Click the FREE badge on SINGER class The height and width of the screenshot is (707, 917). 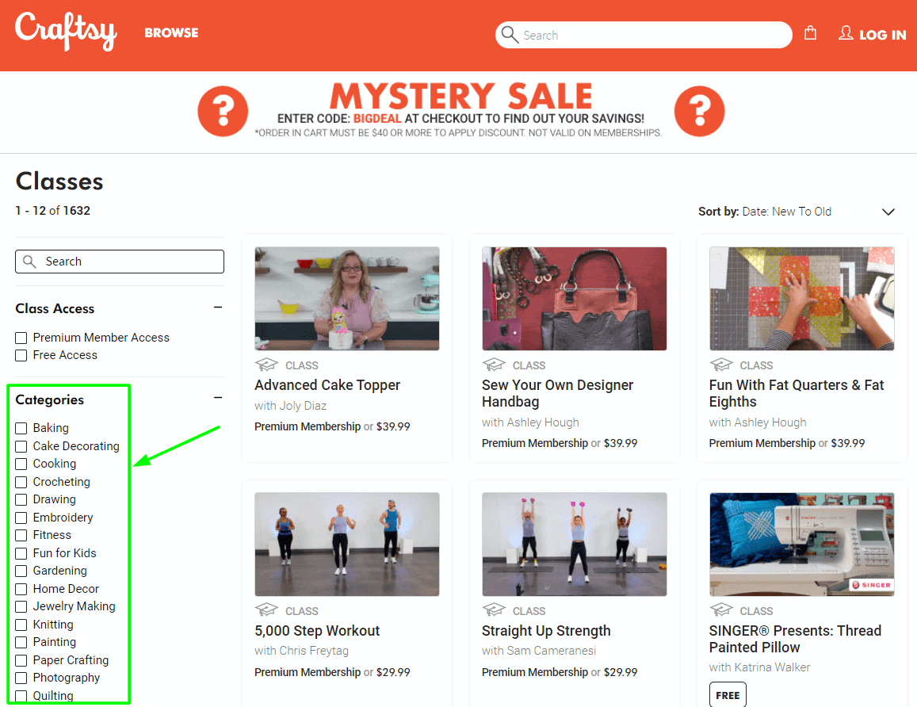click(728, 695)
